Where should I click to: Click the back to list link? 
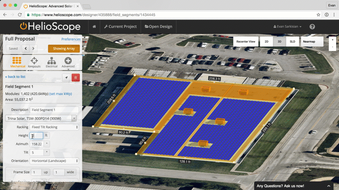coord(15,77)
